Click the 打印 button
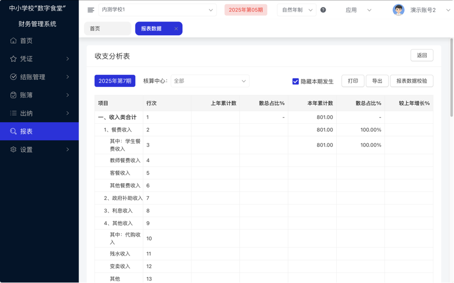454x283 pixels. pyautogui.click(x=353, y=81)
